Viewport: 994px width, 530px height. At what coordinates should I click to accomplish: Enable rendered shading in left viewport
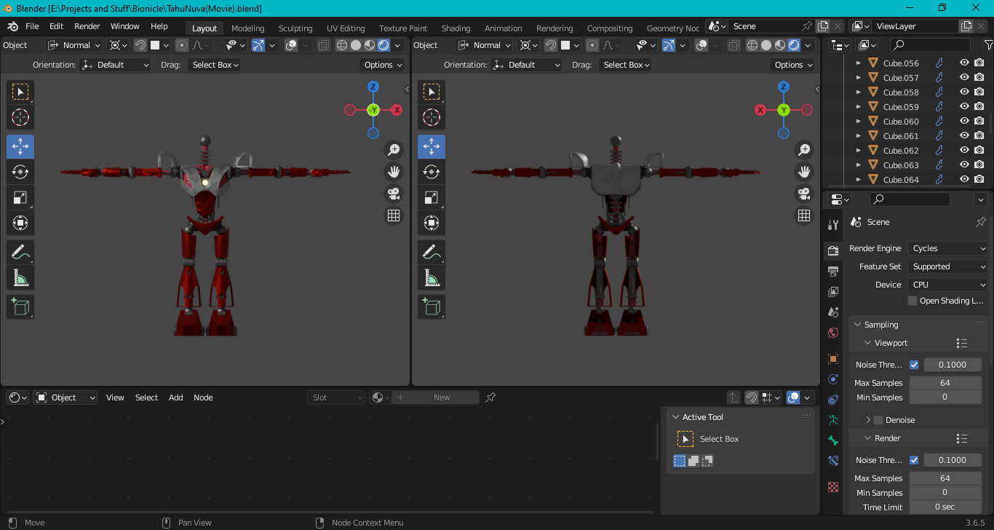383,45
